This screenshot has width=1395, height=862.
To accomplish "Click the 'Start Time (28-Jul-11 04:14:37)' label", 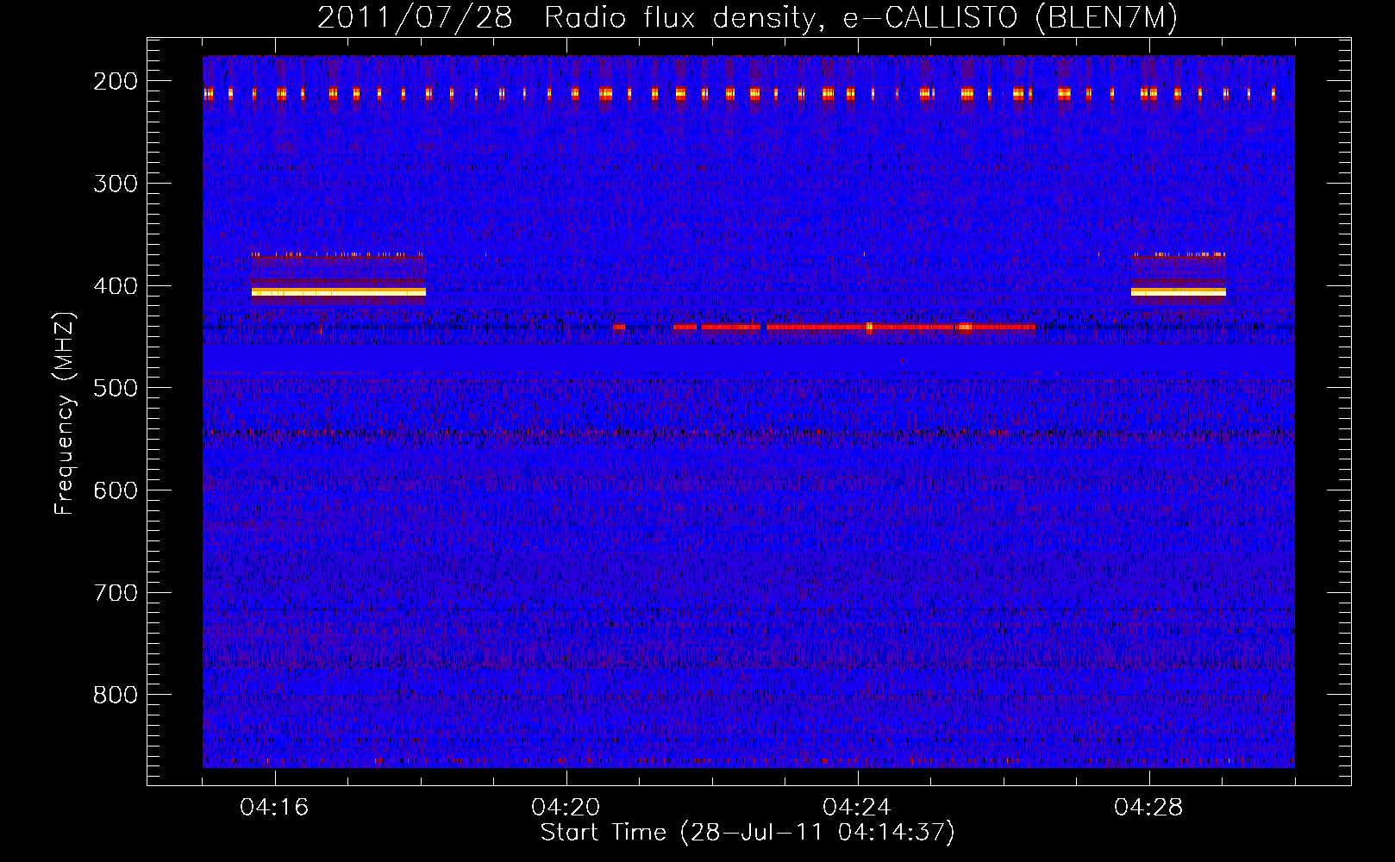I will tap(748, 833).
